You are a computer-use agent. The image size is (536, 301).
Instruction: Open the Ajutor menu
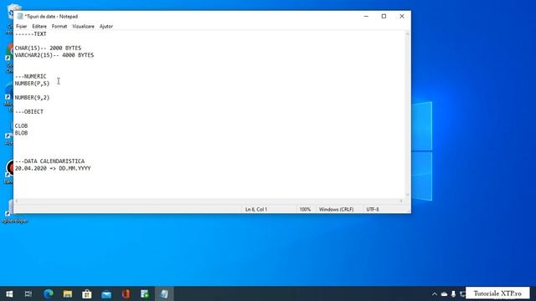(106, 26)
